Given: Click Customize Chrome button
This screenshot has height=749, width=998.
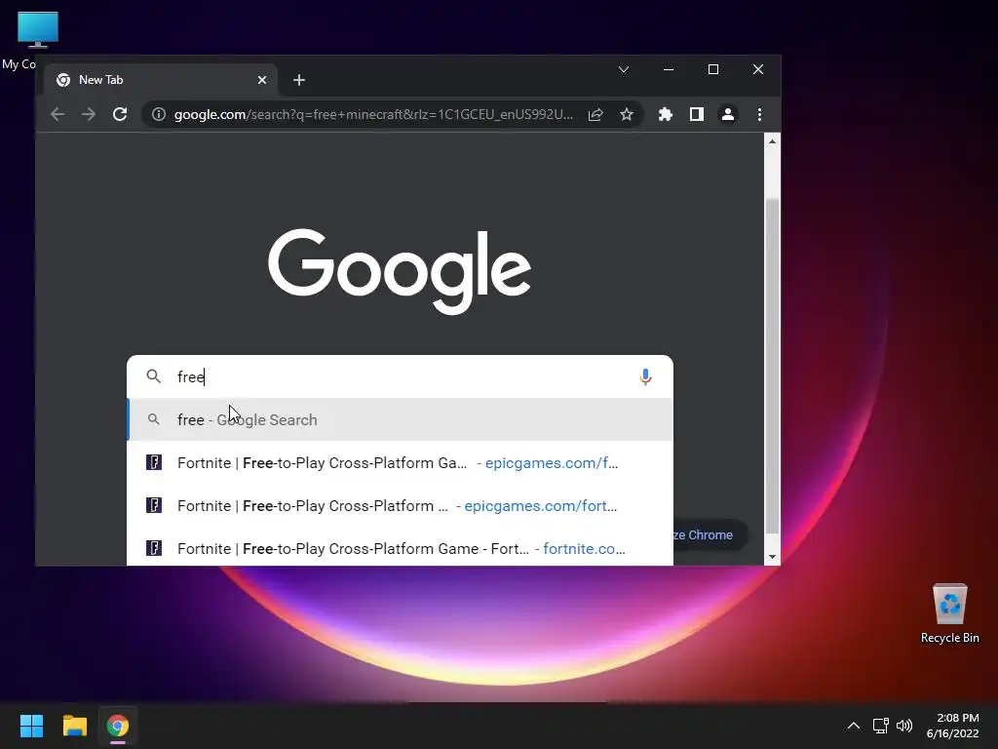Looking at the screenshot, I should pyautogui.click(x=710, y=535).
